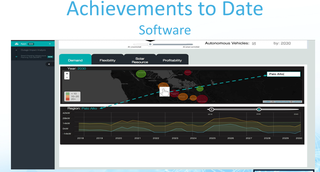Switch to the Profitability tab
This screenshot has width=320, height=172.
pos(172,60)
